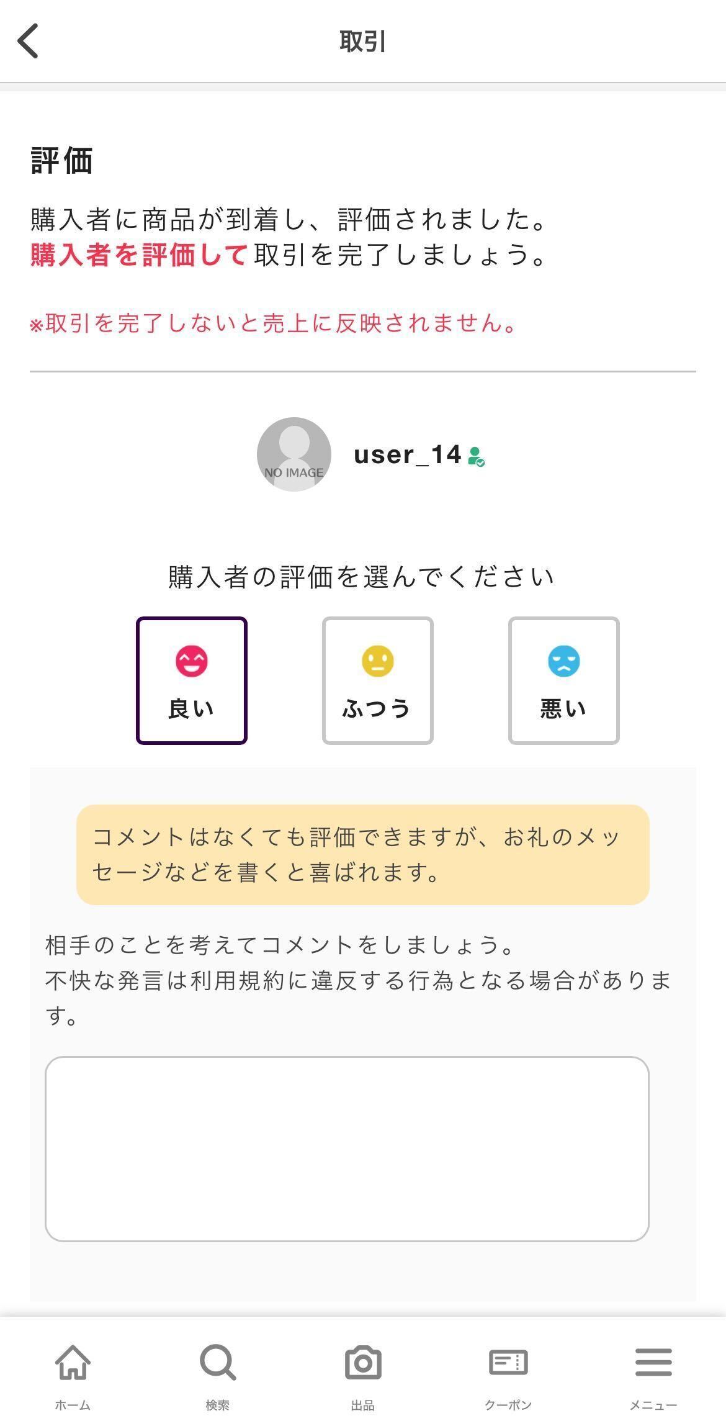Click the 購入者の評価を選んでください prompt

(362, 577)
